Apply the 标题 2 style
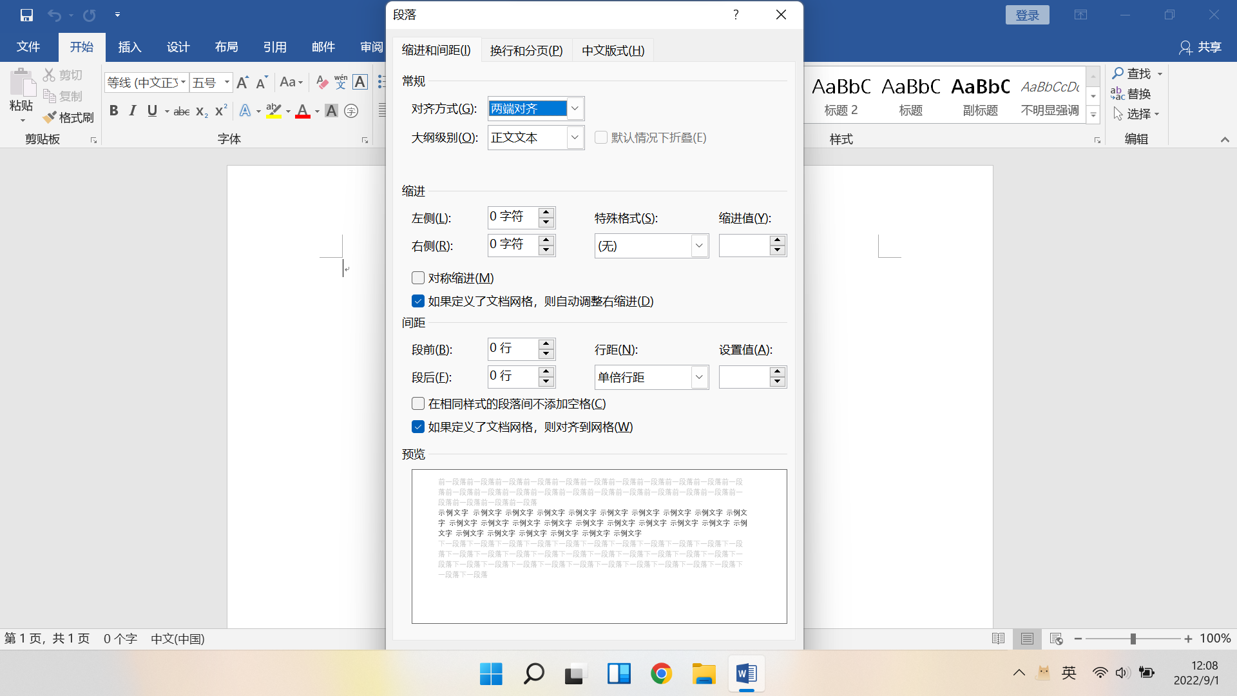The image size is (1237, 696). (841, 95)
